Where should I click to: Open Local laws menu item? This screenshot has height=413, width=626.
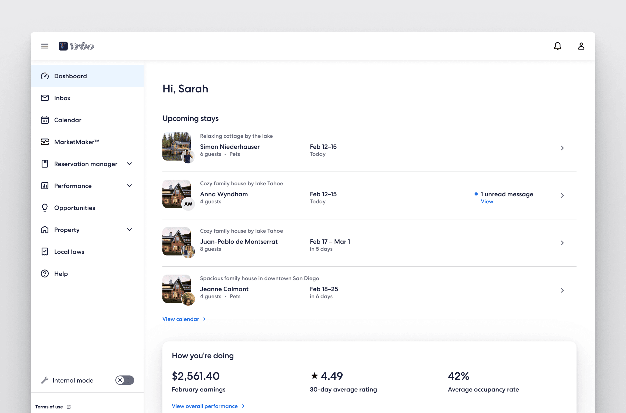point(69,252)
